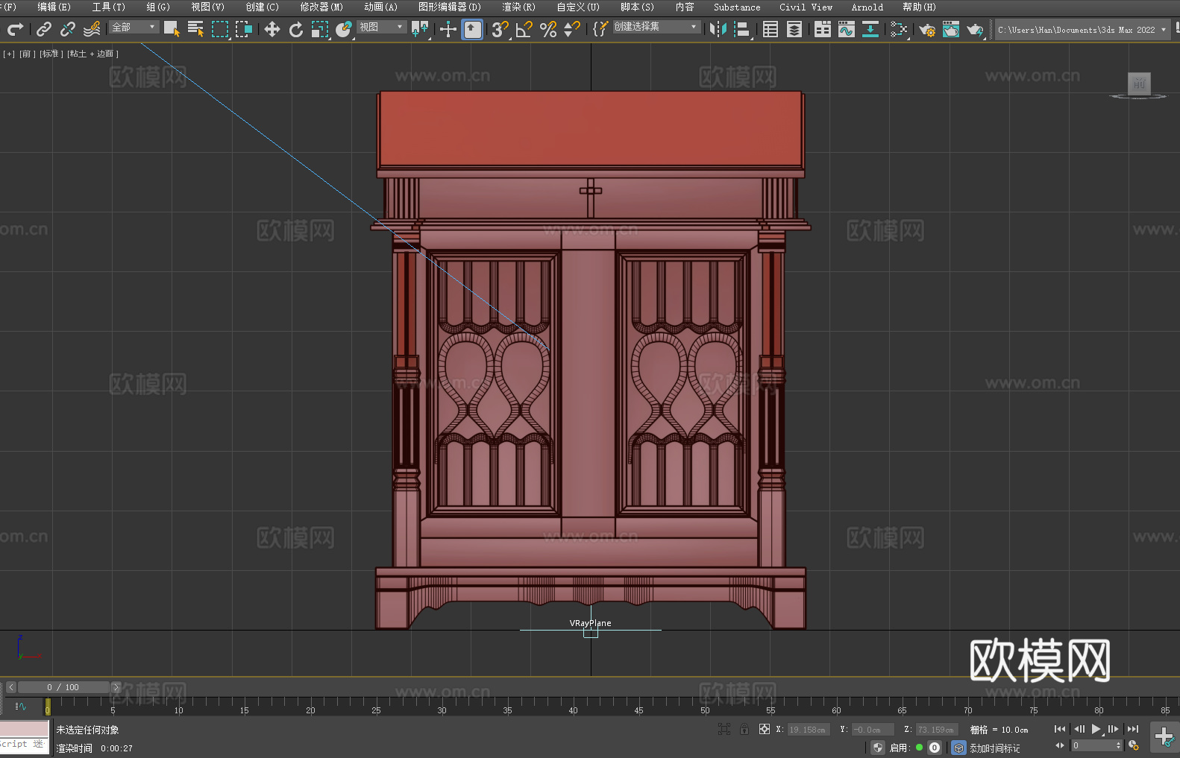Open the Material Editor node icon
This screenshot has width=1180, height=758.
coord(899,29)
